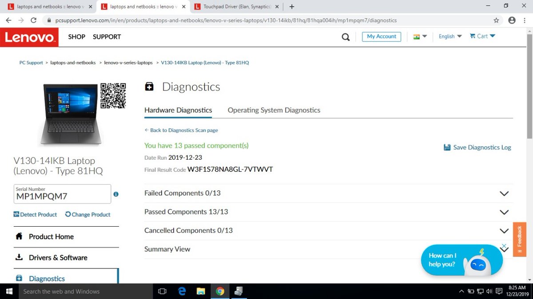Open the PC Support breadcrumb link
533x299 pixels.
[31, 63]
